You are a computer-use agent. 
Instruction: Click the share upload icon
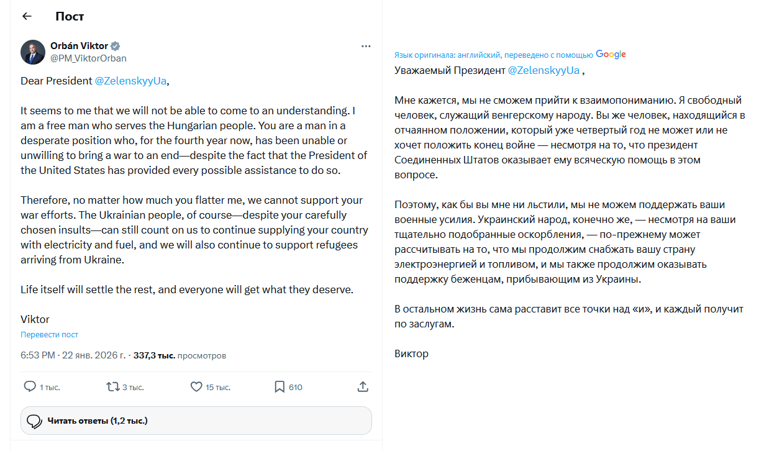[363, 386]
